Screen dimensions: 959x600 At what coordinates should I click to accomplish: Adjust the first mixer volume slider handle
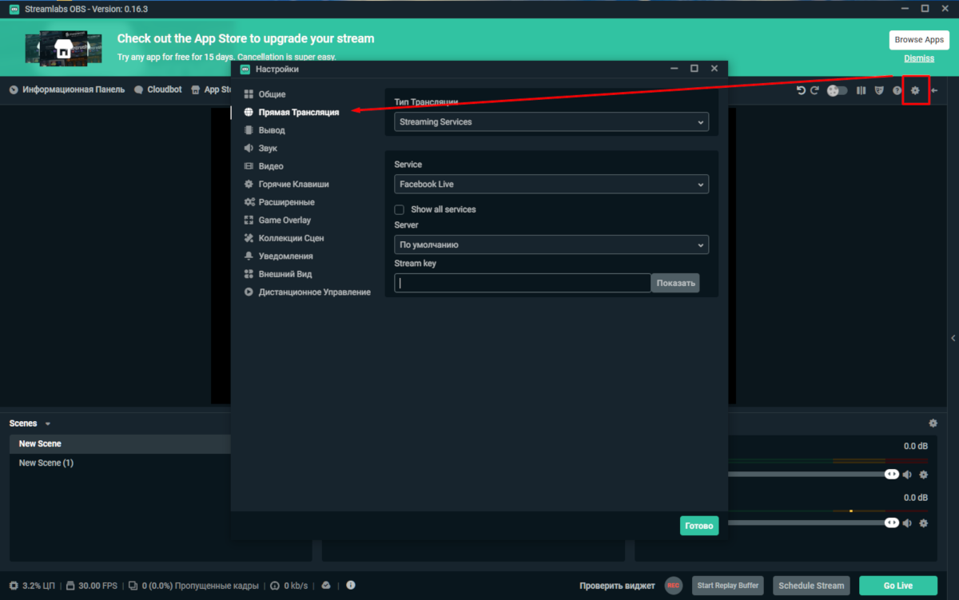click(x=892, y=474)
